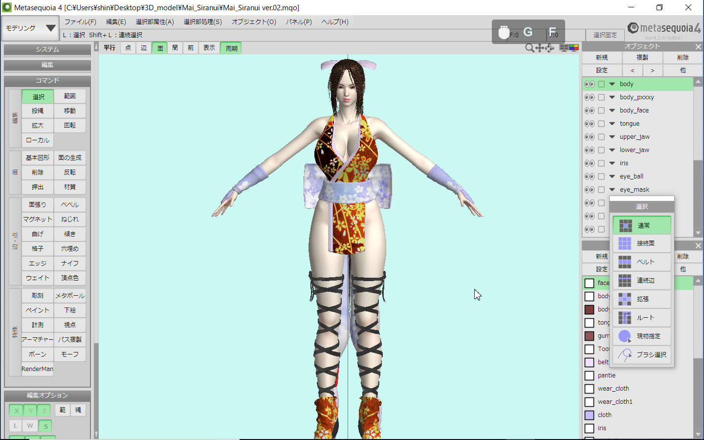Select the ナイフ knife command
The image size is (704, 440).
[70, 264]
